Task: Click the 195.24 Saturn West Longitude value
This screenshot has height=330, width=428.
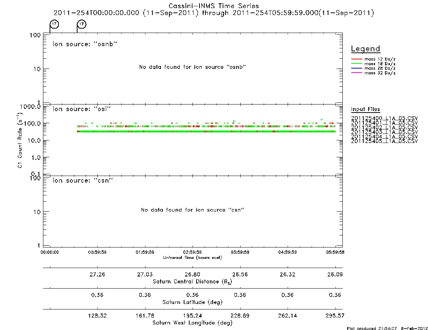Action: pos(193,316)
